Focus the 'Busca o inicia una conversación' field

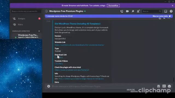pos(26,11)
